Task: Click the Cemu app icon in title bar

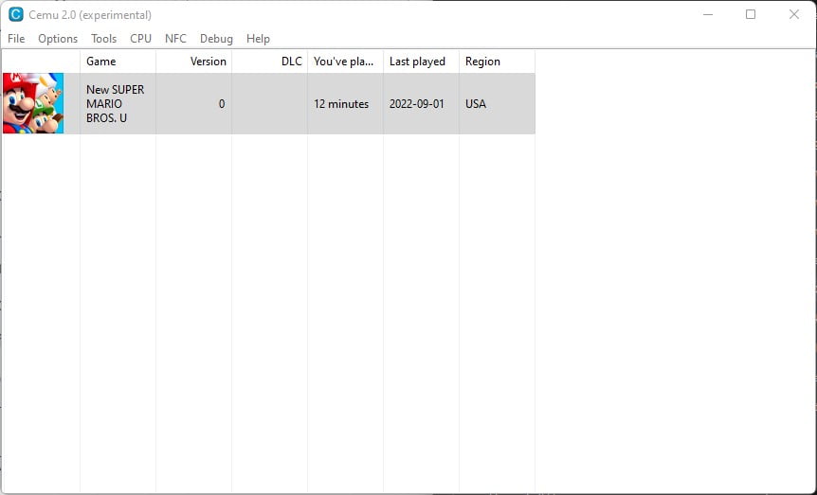Action: [16, 14]
